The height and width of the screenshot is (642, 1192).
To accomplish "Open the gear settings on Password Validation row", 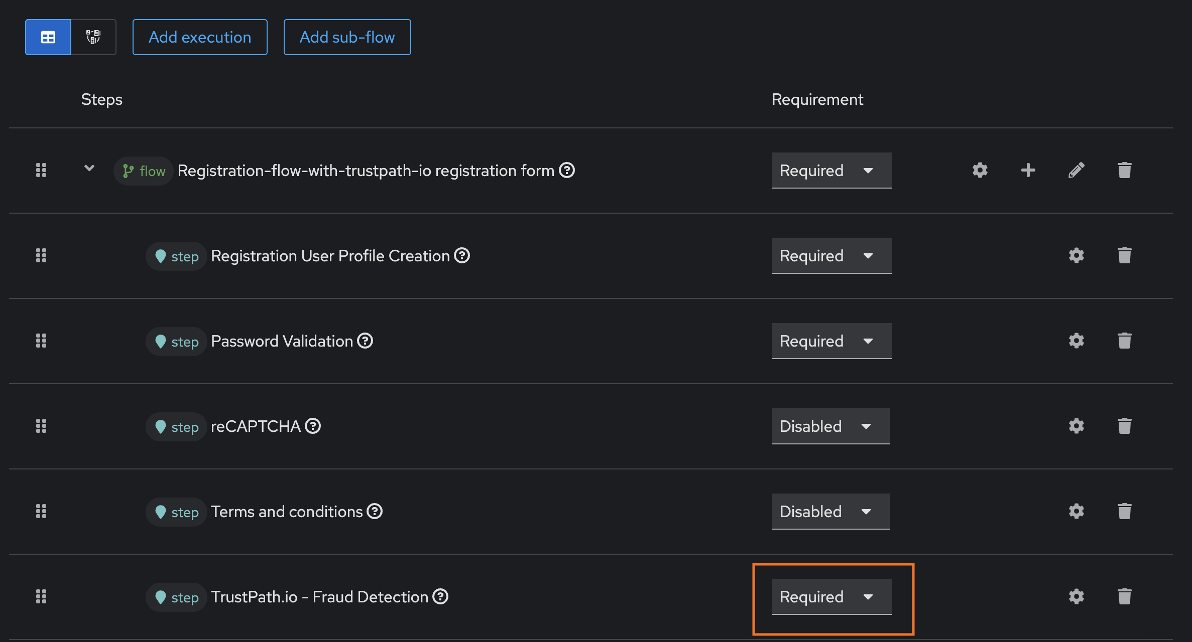I will [1076, 341].
